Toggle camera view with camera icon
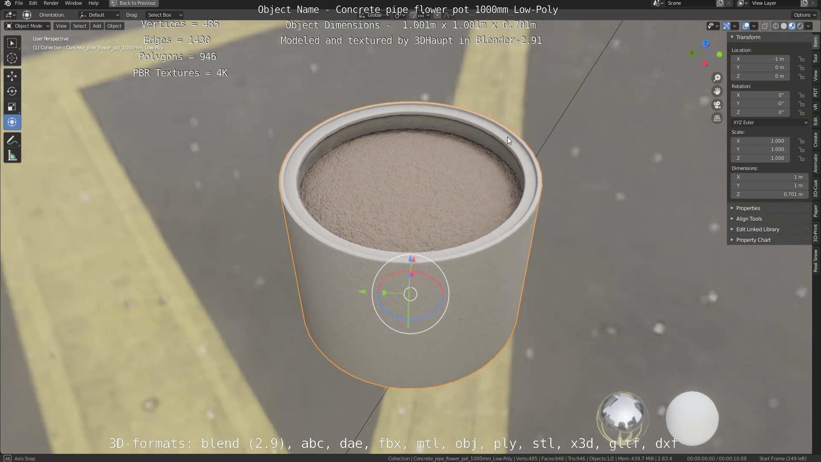 pos(717,105)
